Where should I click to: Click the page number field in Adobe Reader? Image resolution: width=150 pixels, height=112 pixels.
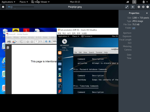point(36,42)
